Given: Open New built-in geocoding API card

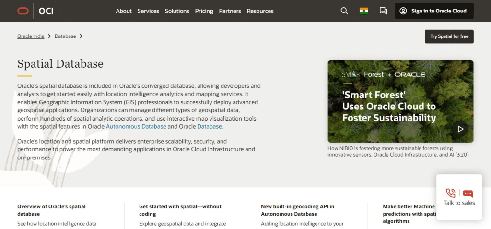Looking at the screenshot, I should tap(297, 210).
